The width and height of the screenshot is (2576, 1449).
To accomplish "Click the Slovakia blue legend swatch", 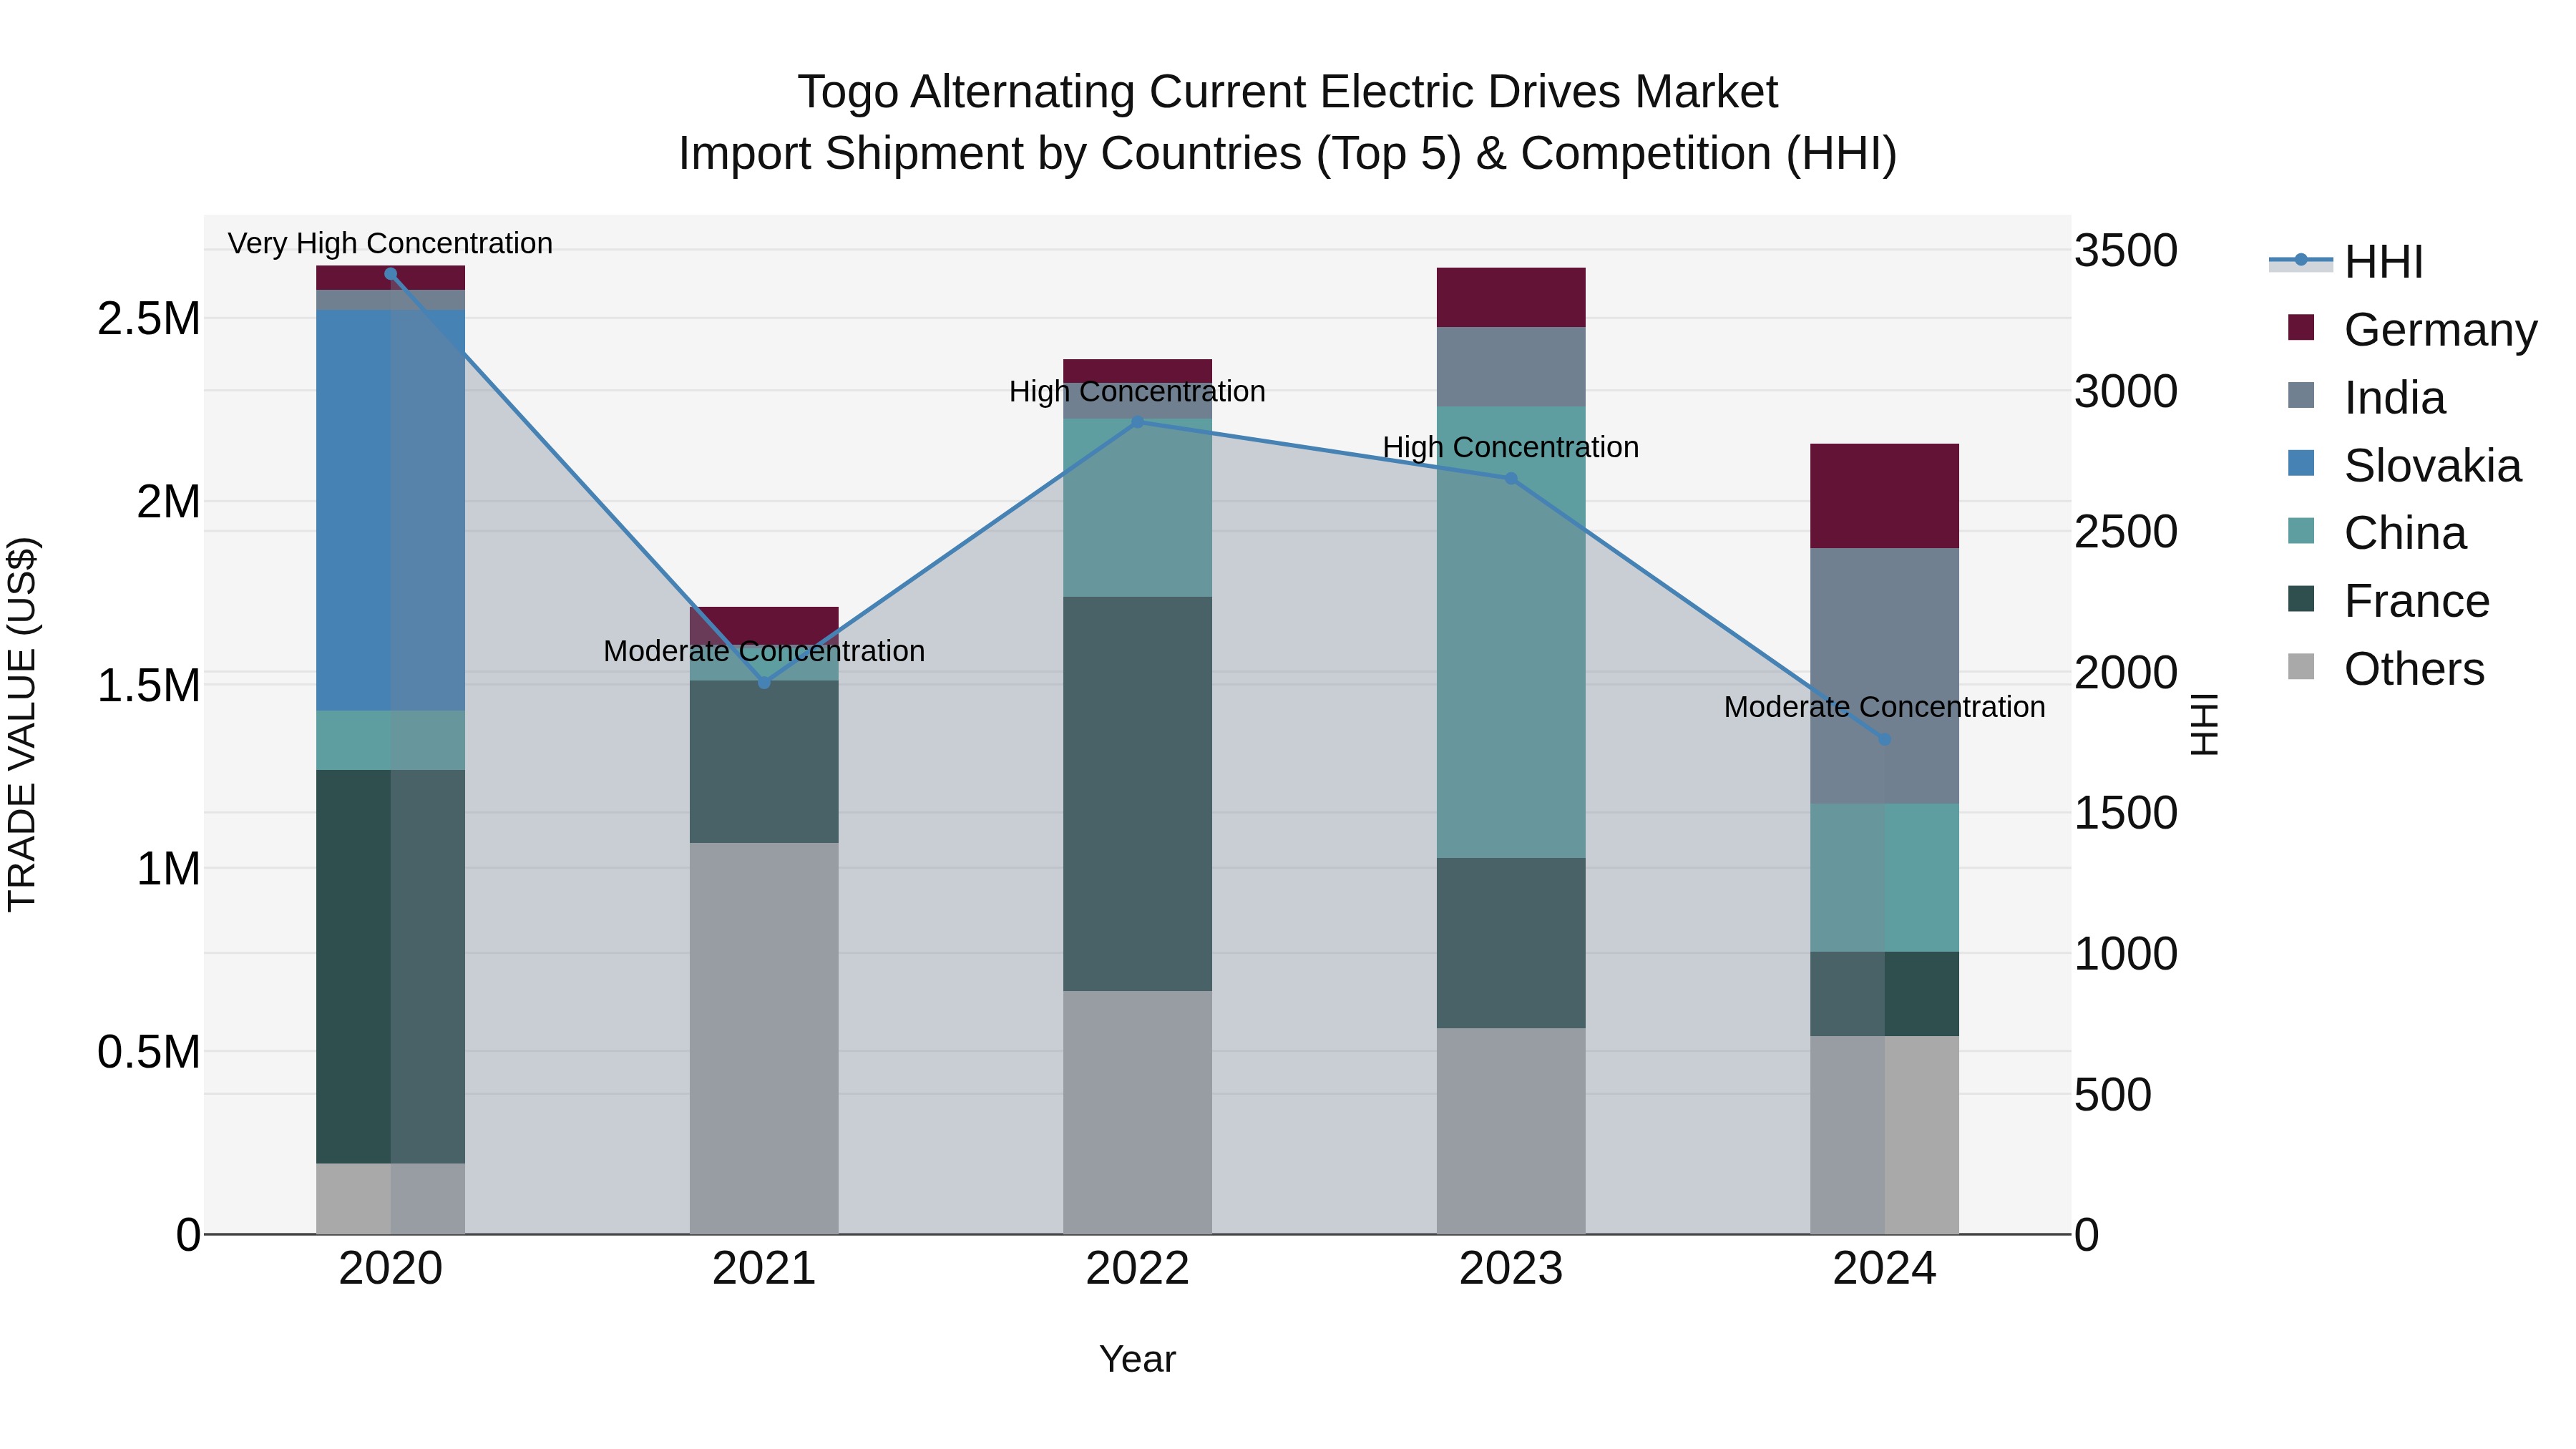I will 2301,463.
